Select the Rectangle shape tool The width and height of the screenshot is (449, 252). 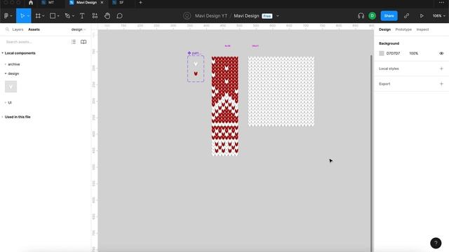point(53,16)
